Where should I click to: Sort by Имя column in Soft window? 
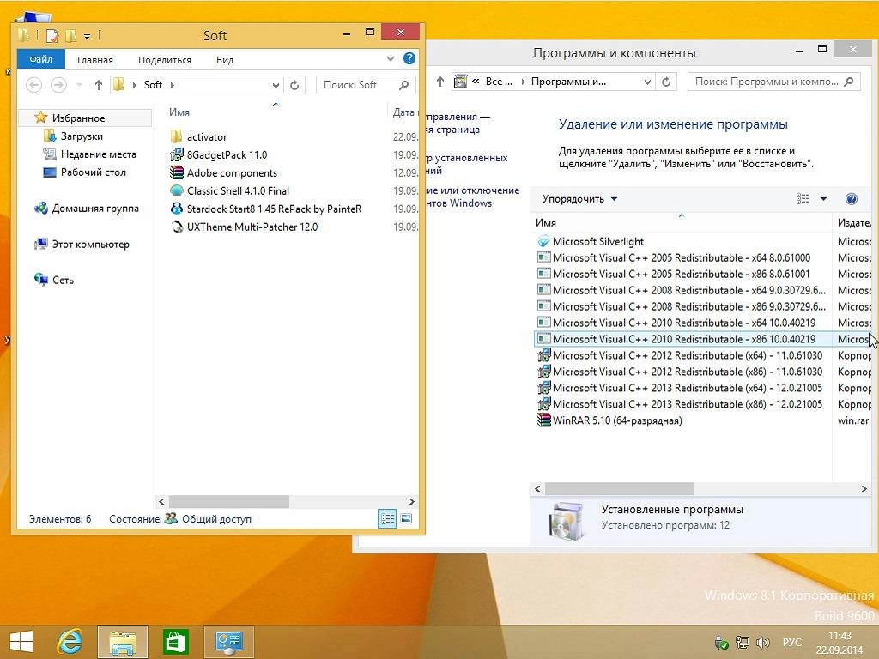pyautogui.click(x=179, y=112)
